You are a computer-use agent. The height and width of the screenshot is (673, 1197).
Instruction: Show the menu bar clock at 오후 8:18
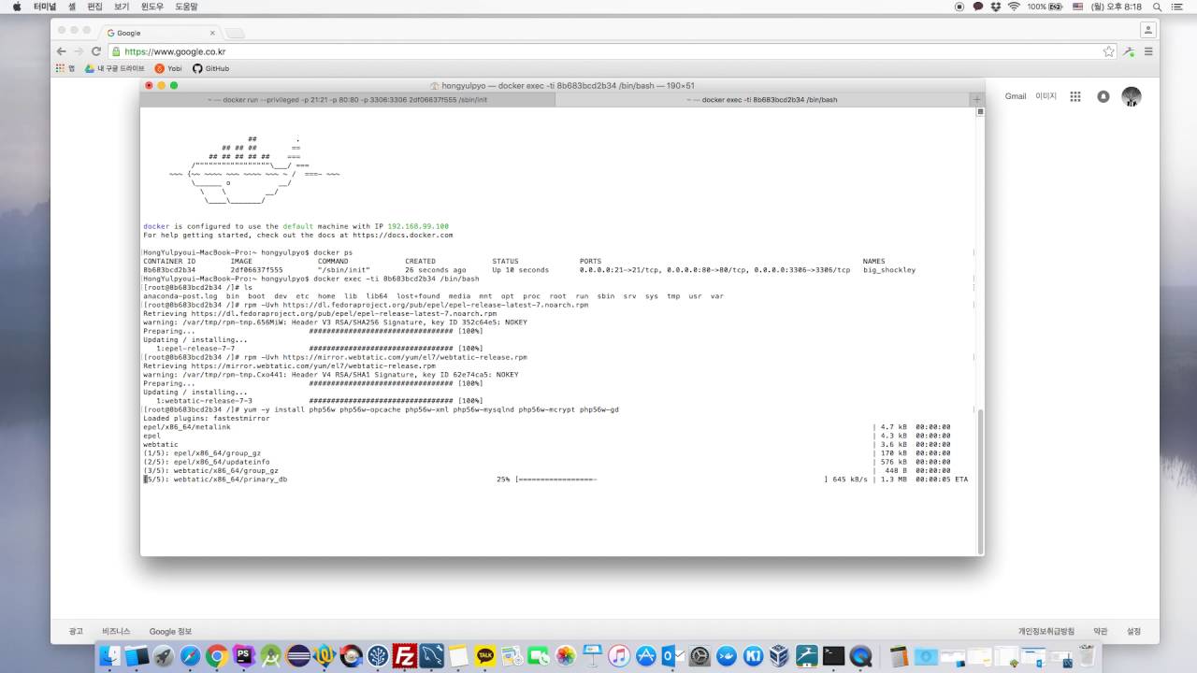tap(1117, 7)
